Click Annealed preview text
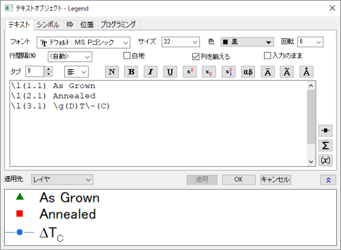 click(x=68, y=214)
